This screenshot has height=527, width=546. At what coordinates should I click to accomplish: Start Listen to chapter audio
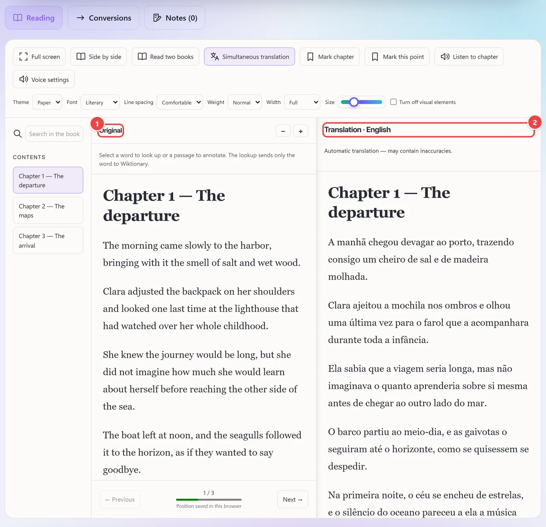click(469, 57)
